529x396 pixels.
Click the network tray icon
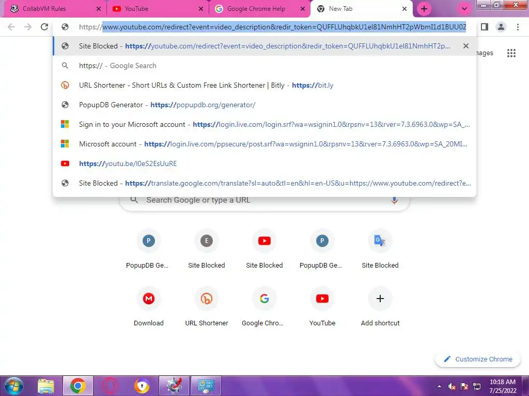pyautogui.click(x=477, y=386)
